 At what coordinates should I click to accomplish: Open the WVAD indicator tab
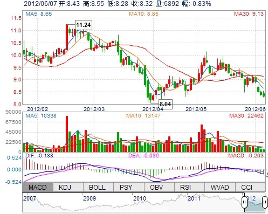coord(219,187)
